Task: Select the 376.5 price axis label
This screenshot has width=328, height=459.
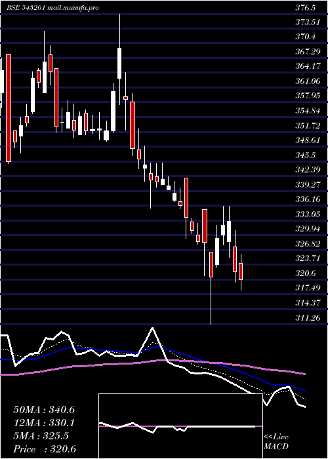Action: (306, 8)
